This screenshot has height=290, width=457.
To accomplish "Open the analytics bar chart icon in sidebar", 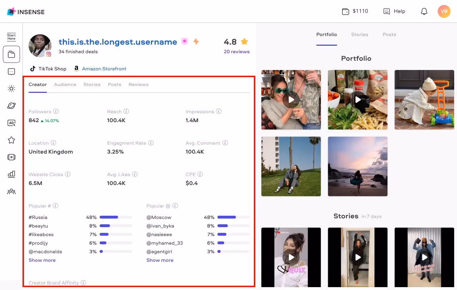I will pos(11,174).
